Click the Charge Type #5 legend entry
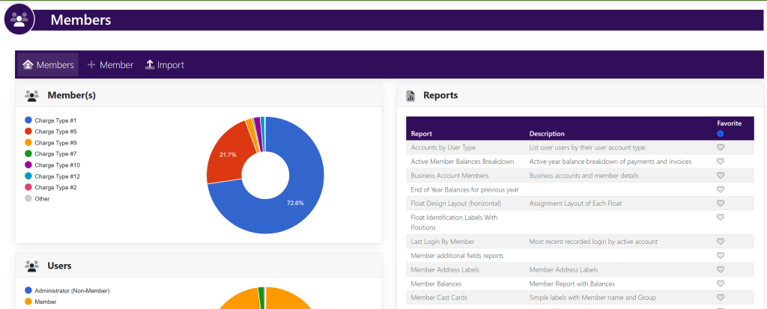 [55, 131]
